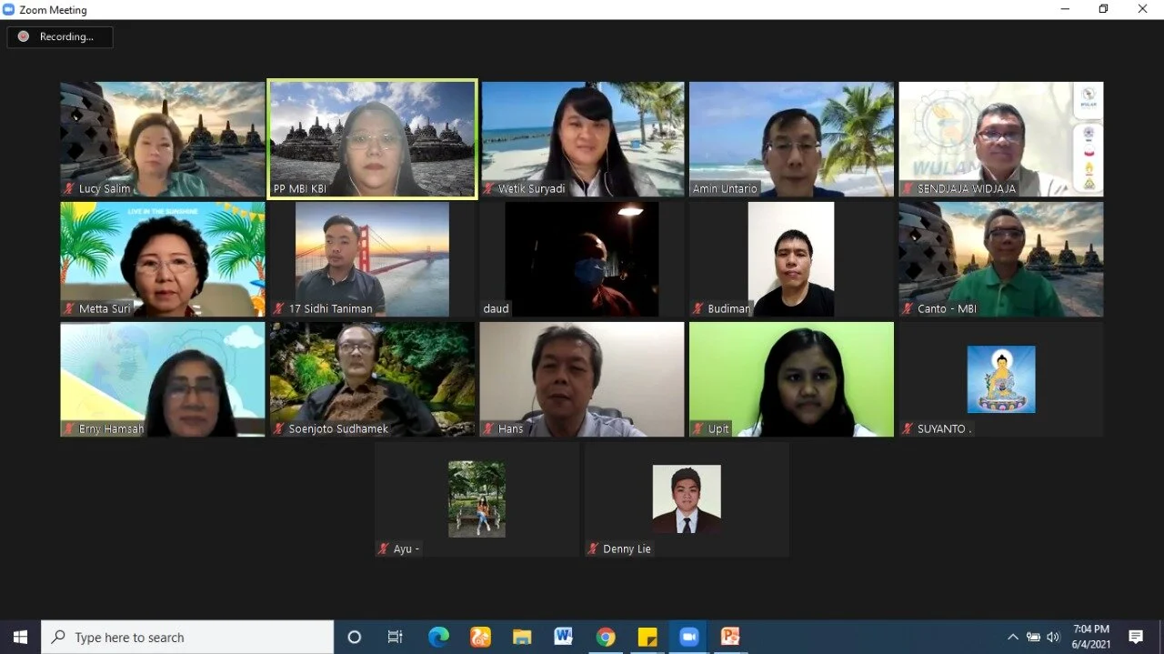Click muted mic icon beside SUYANTO
This screenshot has width=1164, height=654.
click(x=908, y=429)
